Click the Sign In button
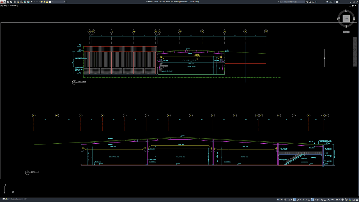This screenshot has height=202, width=359. click(314, 2)
